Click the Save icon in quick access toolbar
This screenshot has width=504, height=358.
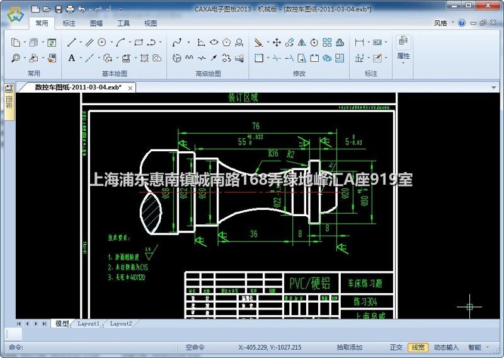pos(59,9)
